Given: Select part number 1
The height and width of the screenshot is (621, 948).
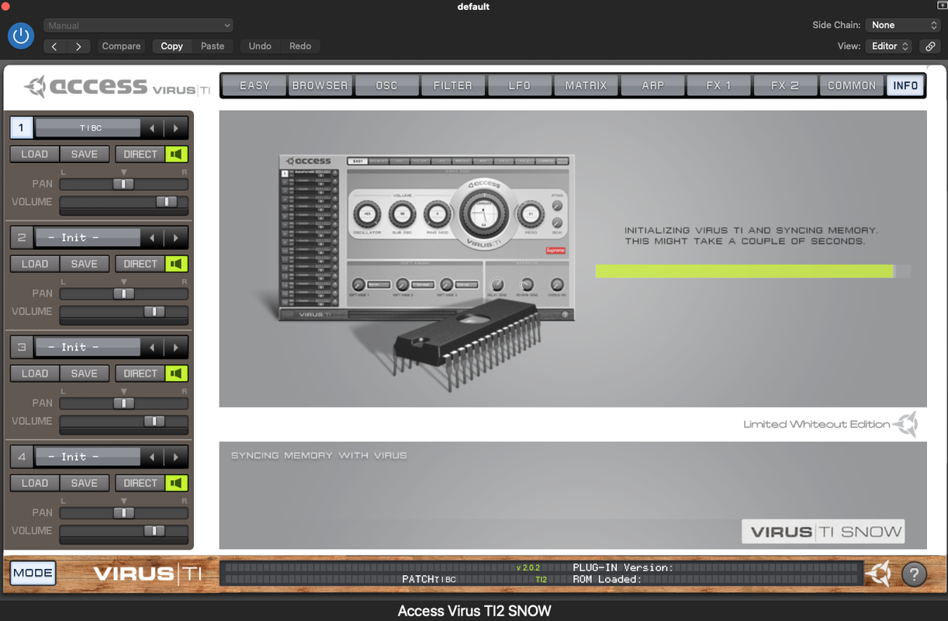Looking at the screenshot, I should click(22, 128).
